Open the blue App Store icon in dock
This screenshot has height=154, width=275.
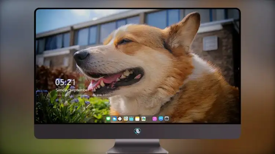(161, 119)
